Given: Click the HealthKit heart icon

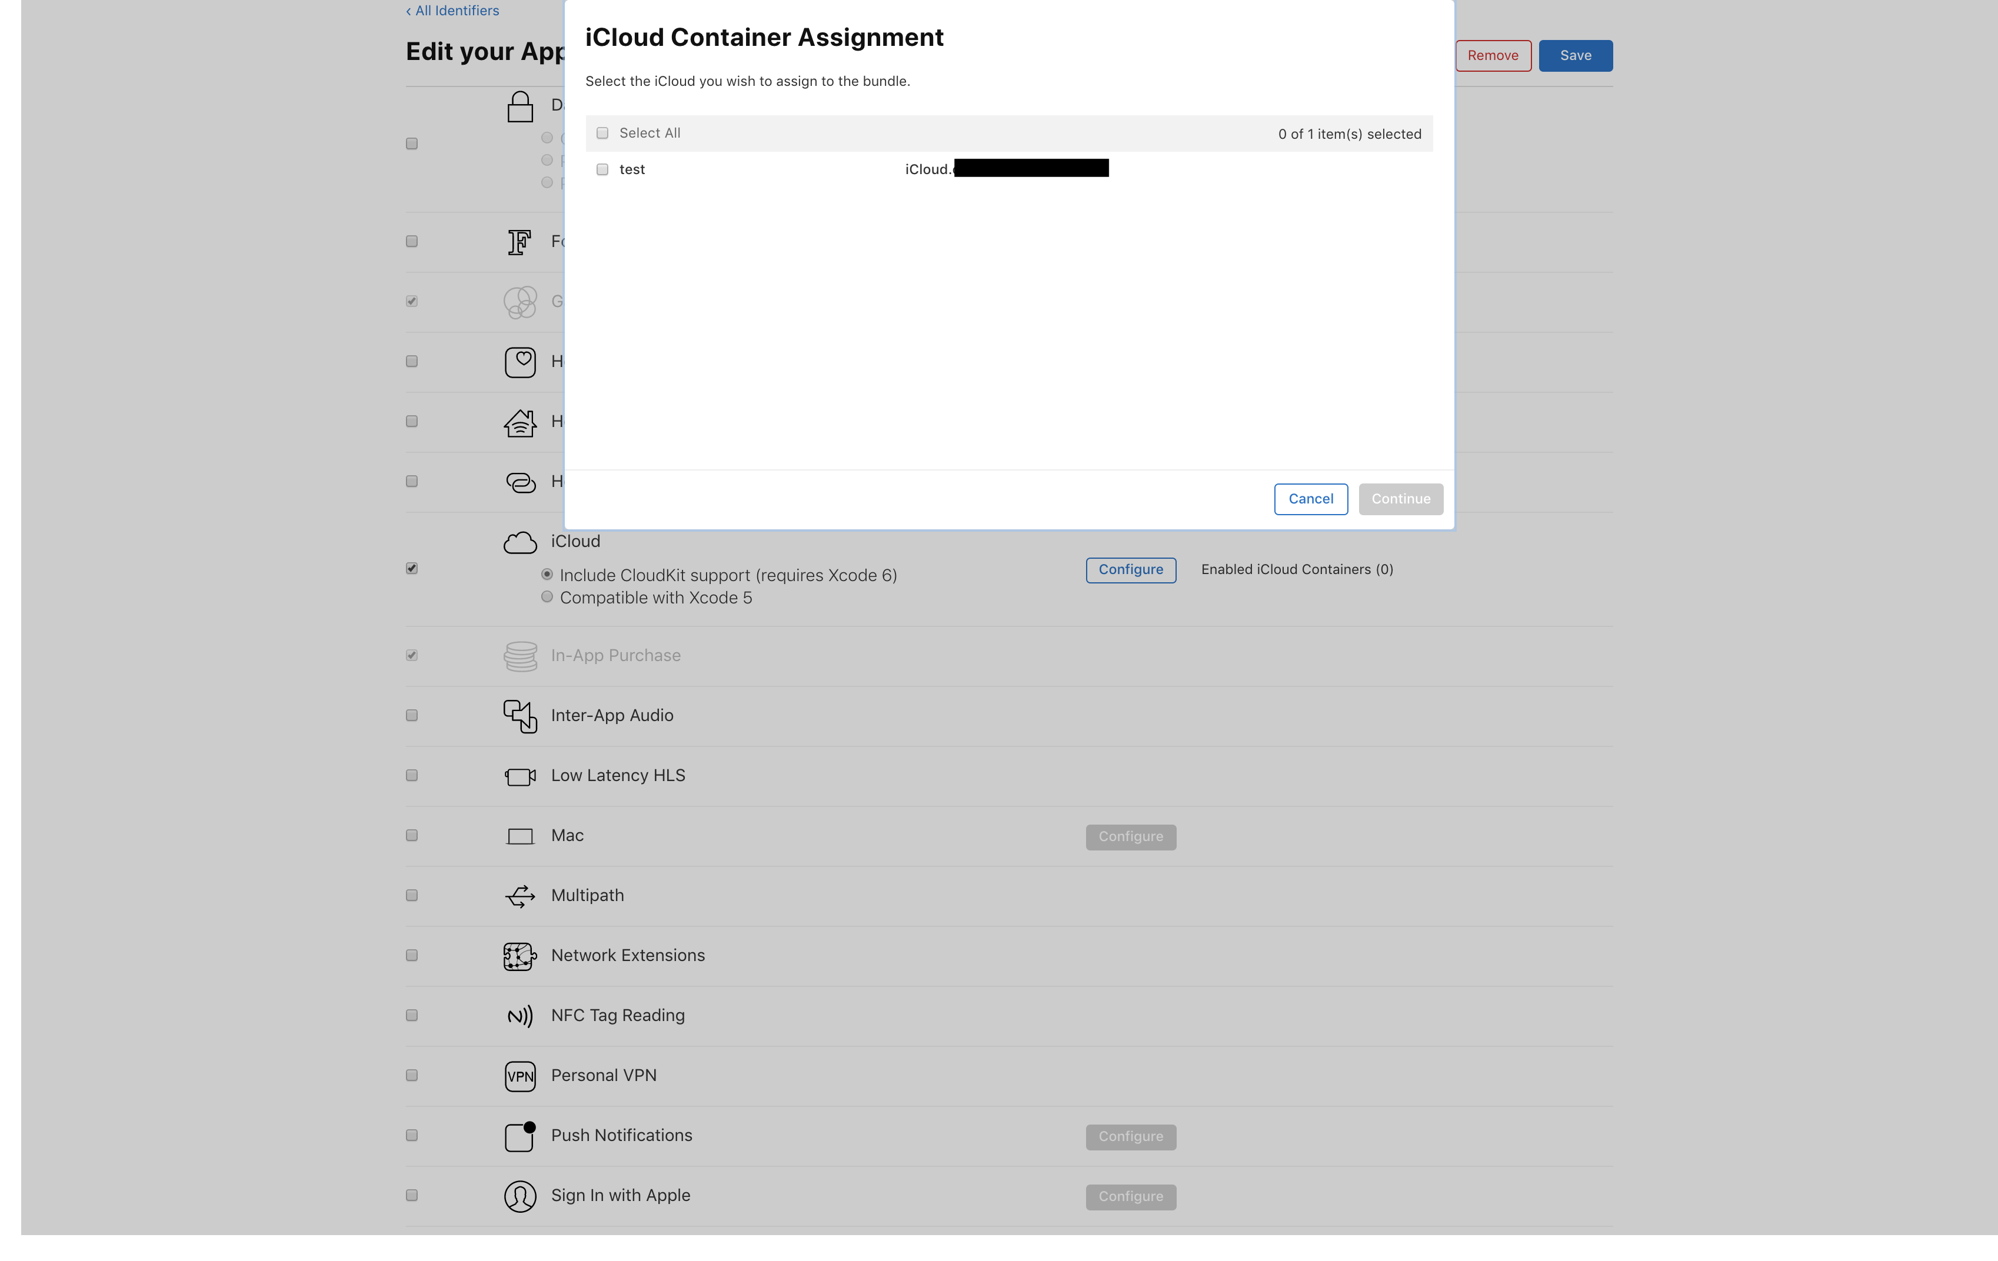Looking at the screenshot, I should point(520,362).
